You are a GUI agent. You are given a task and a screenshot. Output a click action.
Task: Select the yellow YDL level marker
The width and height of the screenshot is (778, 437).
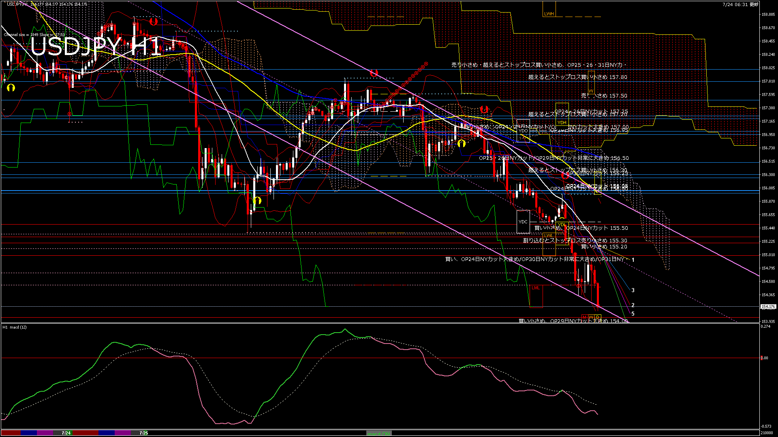point(561,225)
